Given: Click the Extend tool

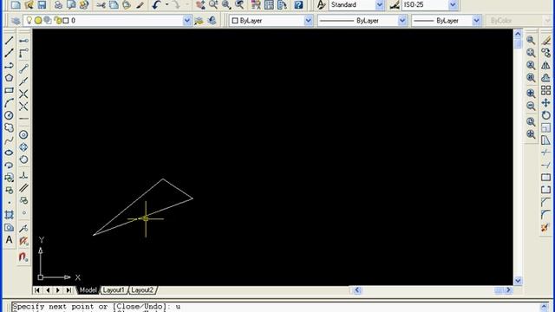Looking at the screenshot, I should 545,165.
